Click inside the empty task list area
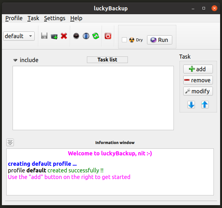This screenshot has width=222, height=208. [93, 98]
